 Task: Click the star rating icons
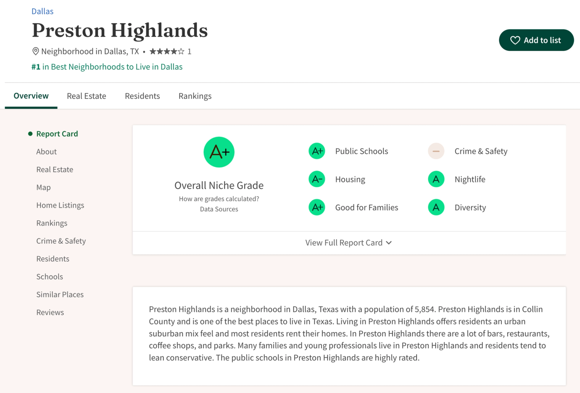click(167, 51)
